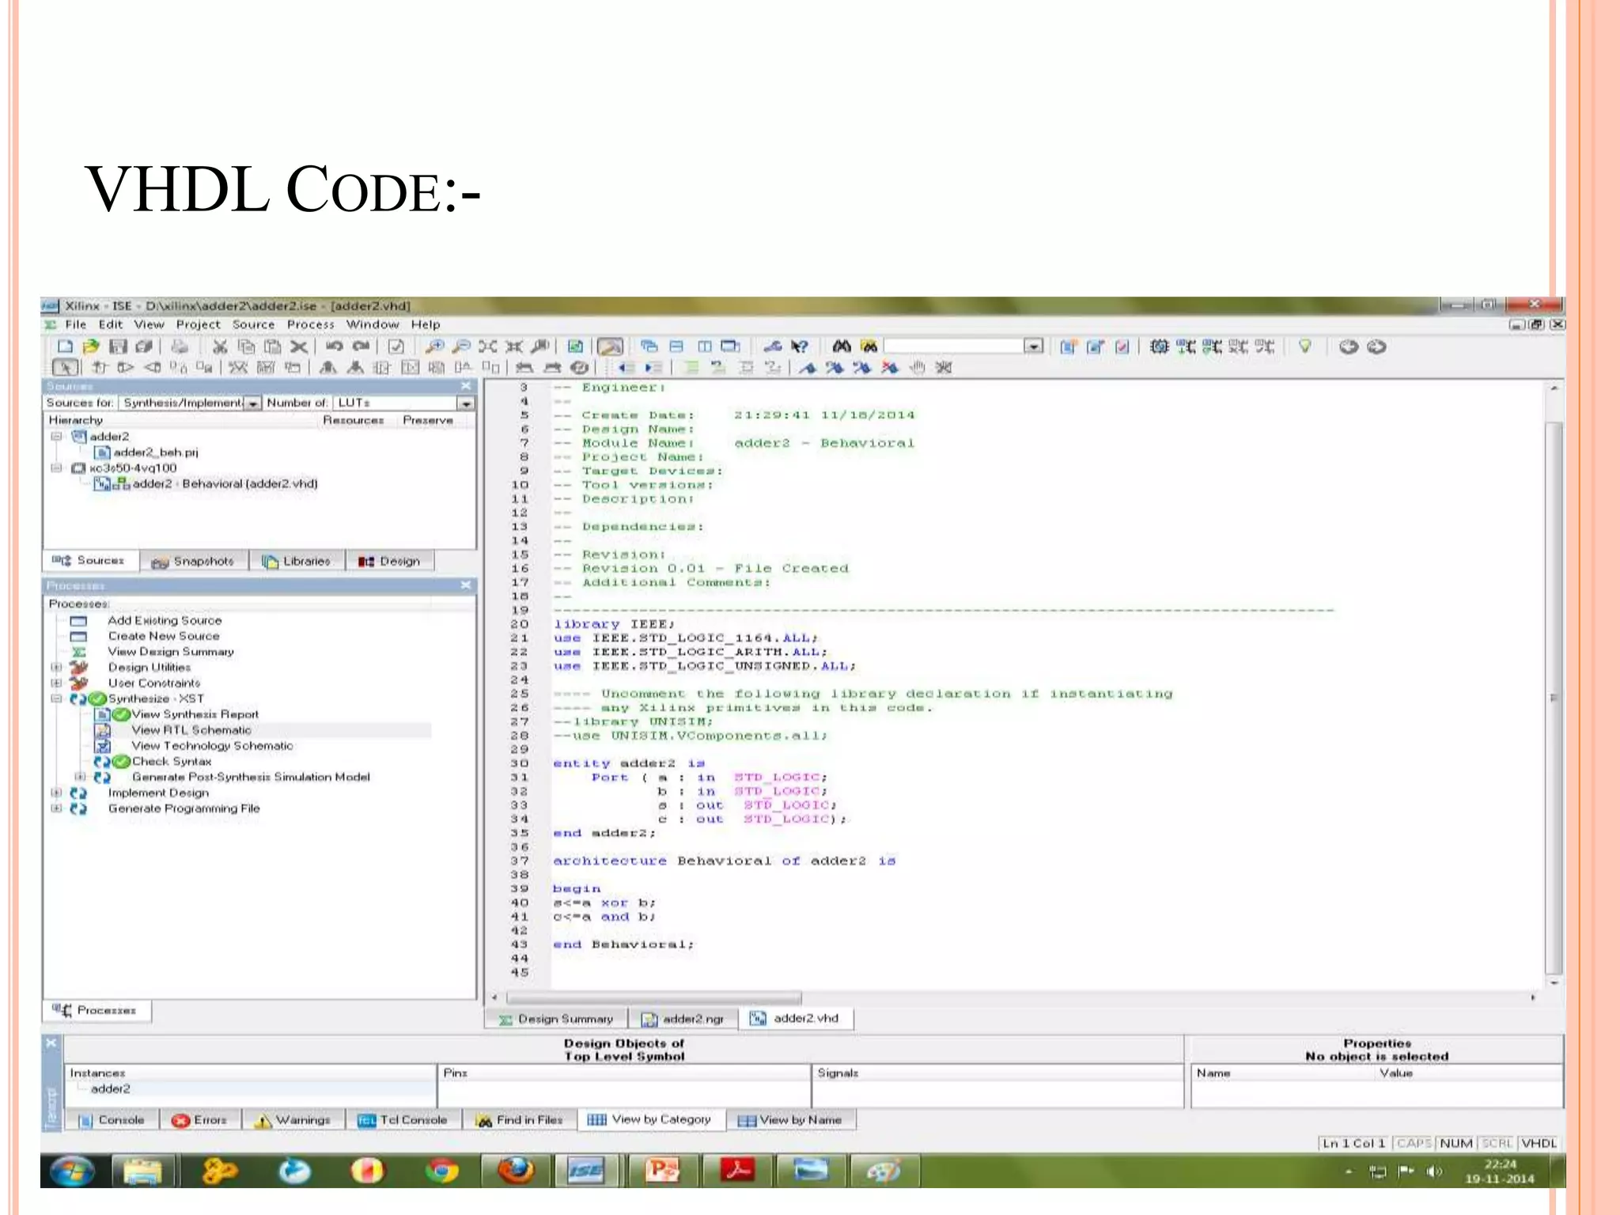This screenshot has height=1215, width=1620.
Task: Select adder2_beh.prj in hierarchy
Action: [x=155, y=452]
